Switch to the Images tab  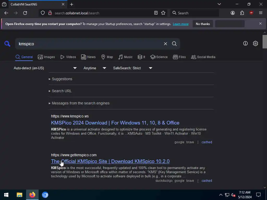pyautogui.click(x=46, y=57)
